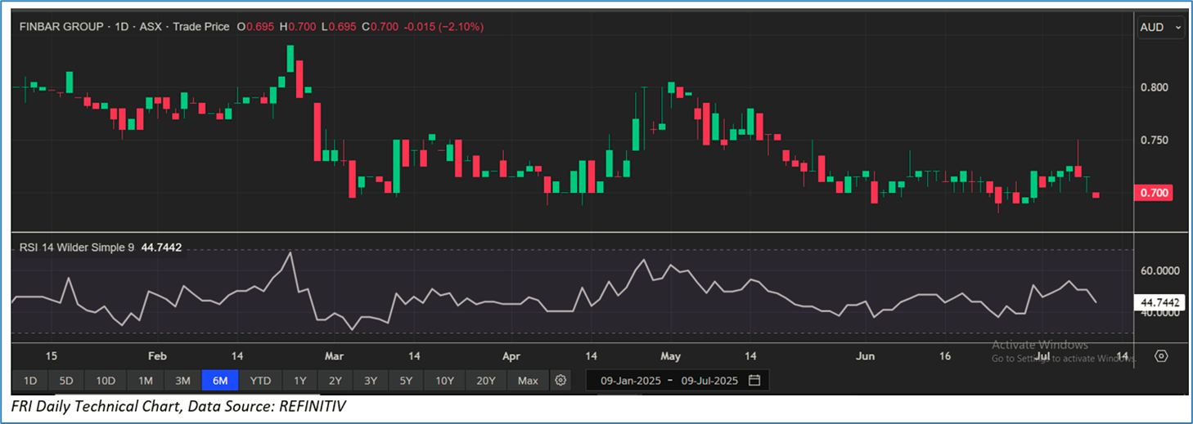The height and width of the screenshot is (424, 1193).
Task: Select the 5D time range
Action: [x=66, y=381]
